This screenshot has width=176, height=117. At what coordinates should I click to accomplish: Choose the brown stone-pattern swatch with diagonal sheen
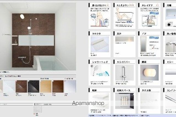[x=21, y=86]
